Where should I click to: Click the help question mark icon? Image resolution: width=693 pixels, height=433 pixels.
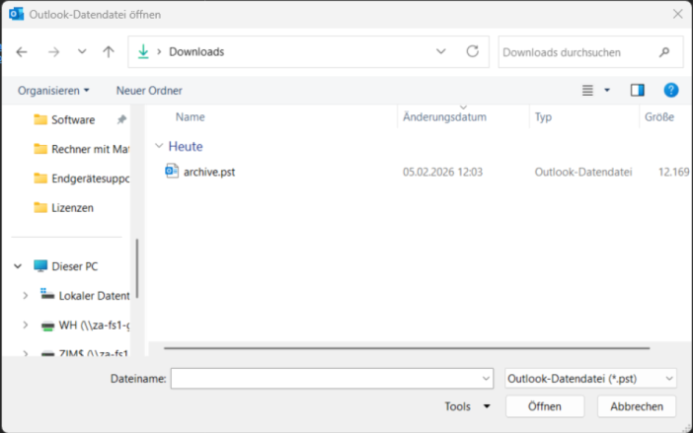tap(670, 90)
